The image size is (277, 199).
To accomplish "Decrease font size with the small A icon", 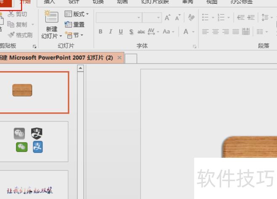I will (178, 18).
